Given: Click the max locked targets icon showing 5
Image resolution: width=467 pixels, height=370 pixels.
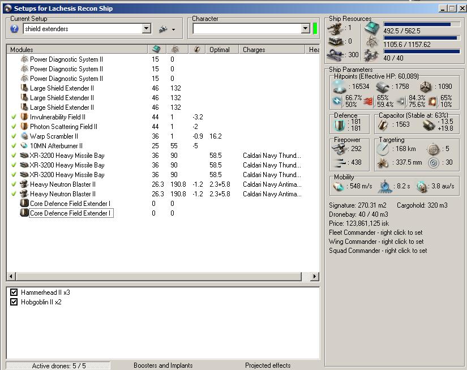Looking at the screenshot, I should pos(434,149).
